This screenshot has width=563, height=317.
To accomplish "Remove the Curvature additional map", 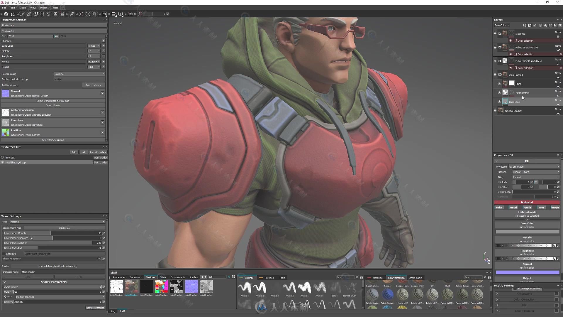I will tap(102, 122).
